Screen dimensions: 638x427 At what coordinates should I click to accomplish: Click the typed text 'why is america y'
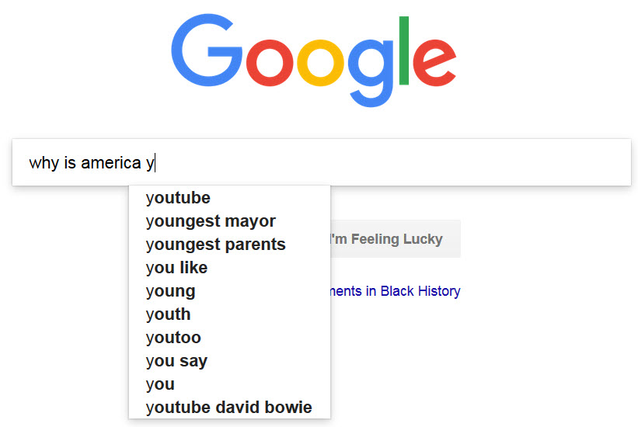pos(92,163)
